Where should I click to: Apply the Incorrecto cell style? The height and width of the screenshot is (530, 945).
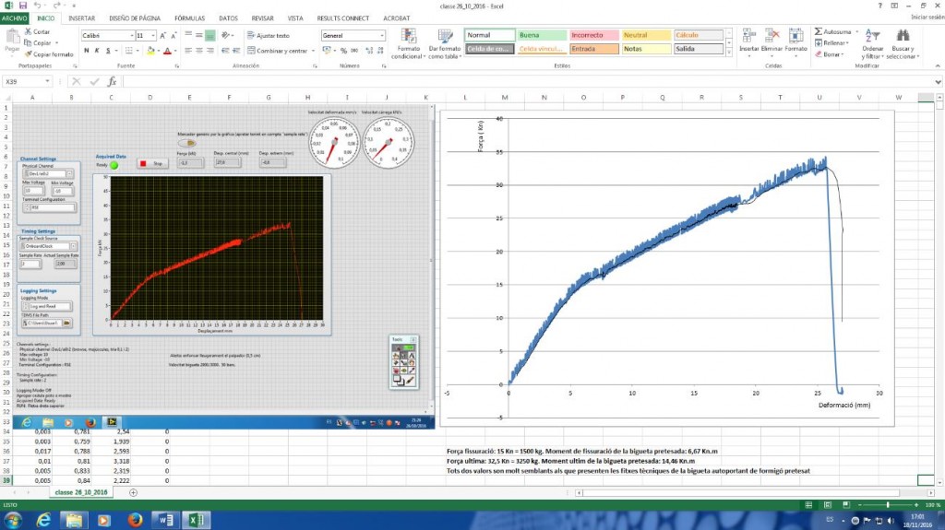coord(593,35)
